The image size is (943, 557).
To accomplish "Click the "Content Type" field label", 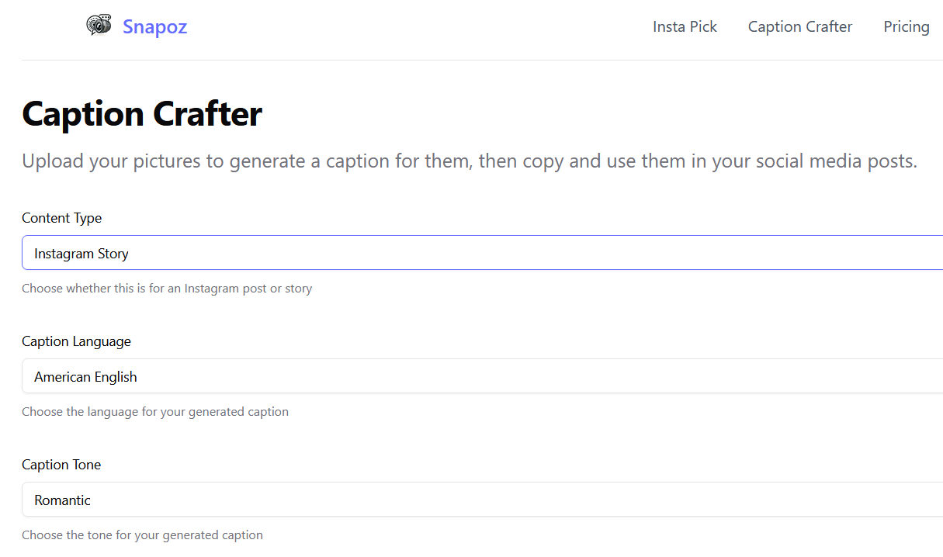I will 61,218.
